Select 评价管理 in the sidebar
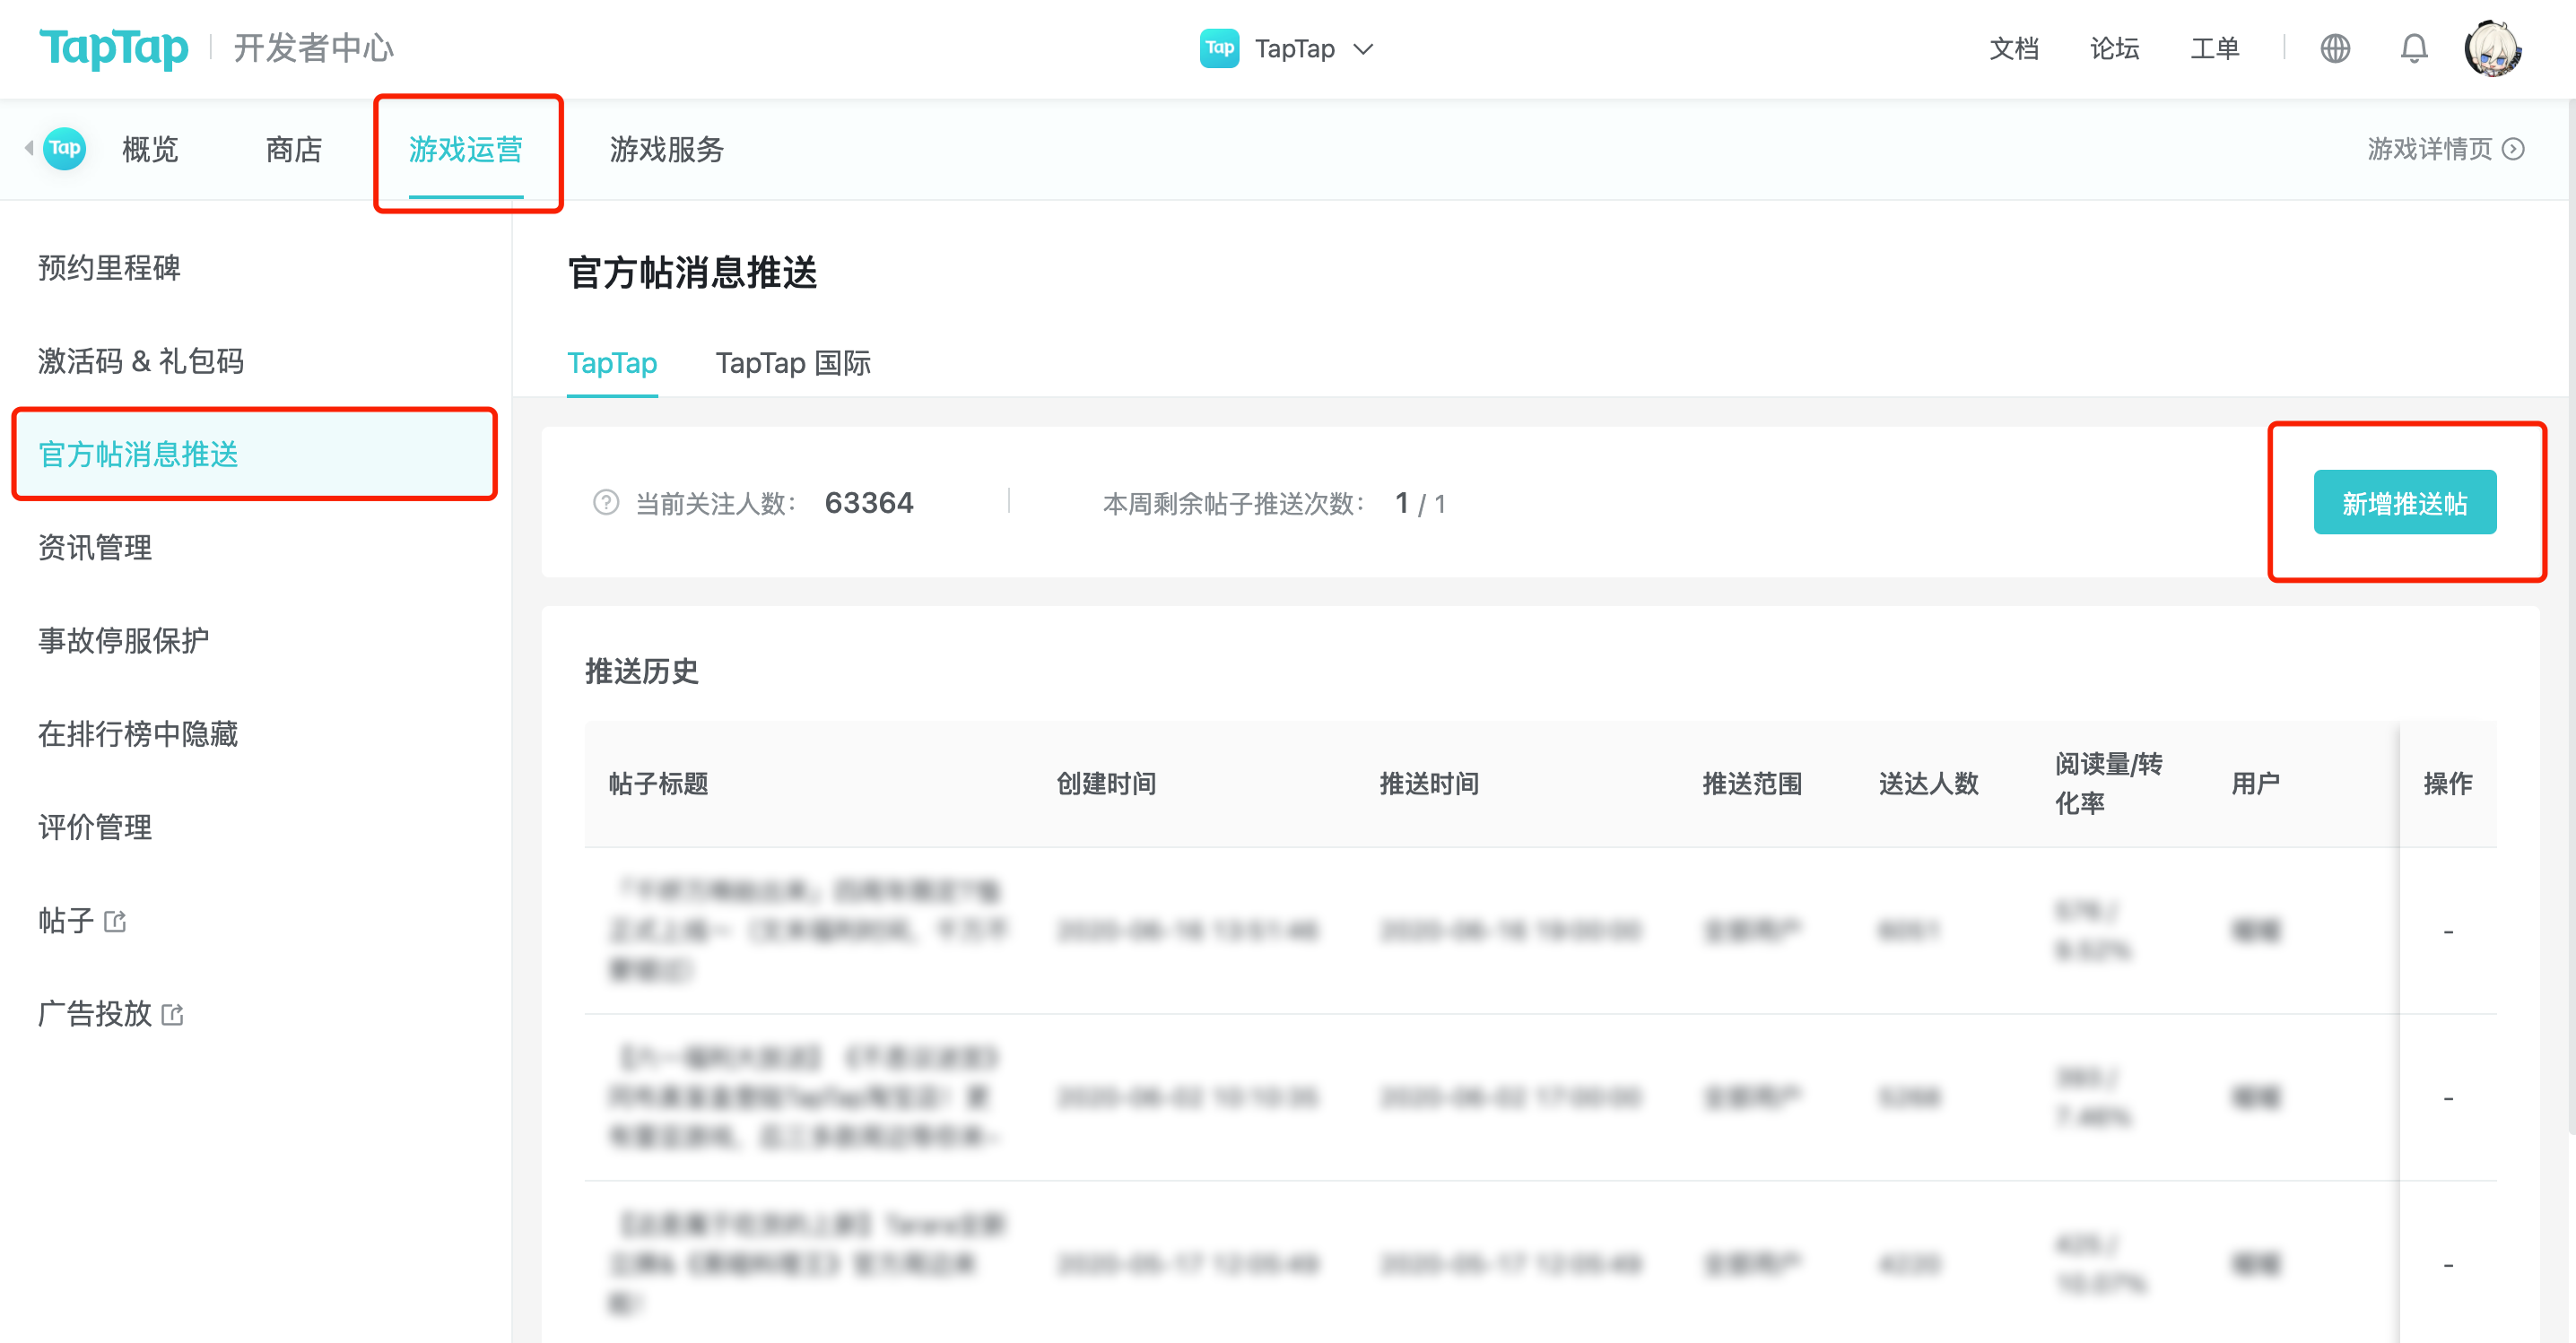This screenshot has width=2576, height=1343. coord(93,827)
